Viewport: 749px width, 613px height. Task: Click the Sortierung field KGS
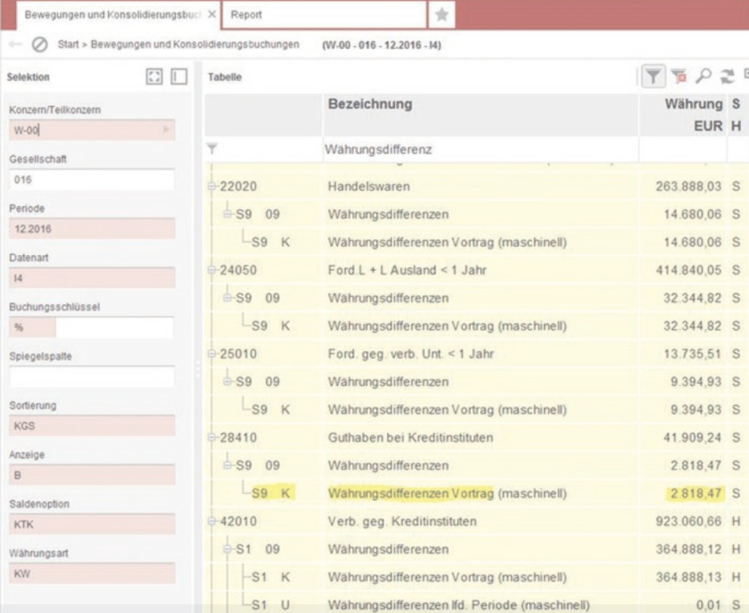[x=92, y=426]
